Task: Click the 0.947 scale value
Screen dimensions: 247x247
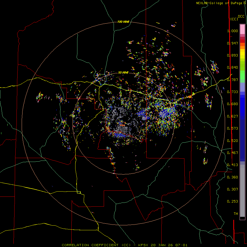Action: (232, 43)
